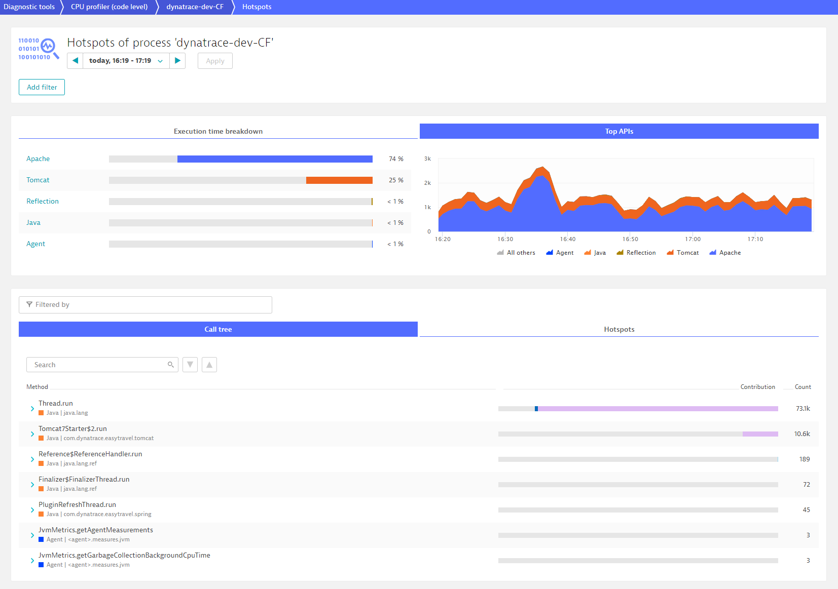Switch to Execution time breakdown tab
Screen dimensions: 838x589
pos(218,131)
